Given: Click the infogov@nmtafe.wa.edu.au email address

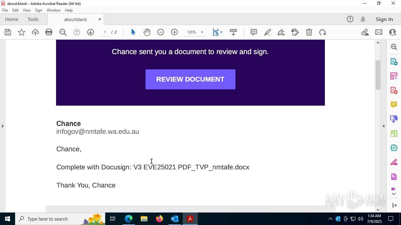Looking at the screenshot, I should [x=98, y=132].
